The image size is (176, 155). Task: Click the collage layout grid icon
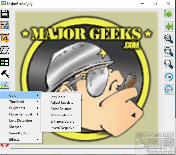pos(5,62)
